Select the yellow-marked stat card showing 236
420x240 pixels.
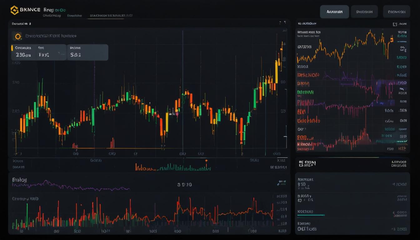(38, 52)
